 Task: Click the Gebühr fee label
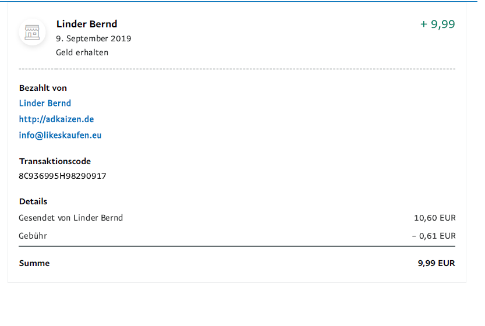[x=33, y=236]
